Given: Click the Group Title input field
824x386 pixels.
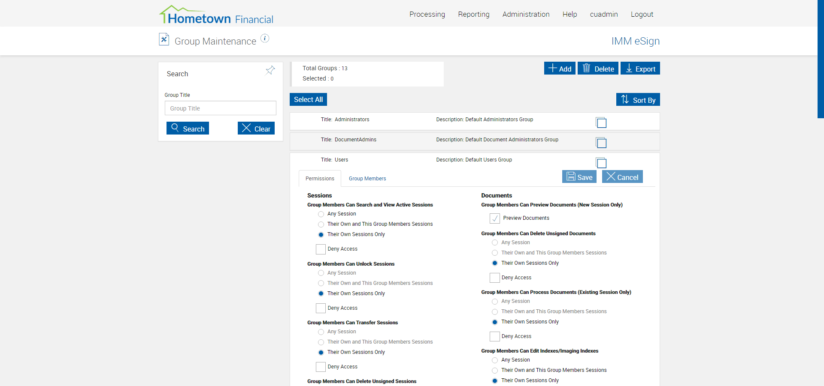Looking at the screenshot, I should [220, 108].
